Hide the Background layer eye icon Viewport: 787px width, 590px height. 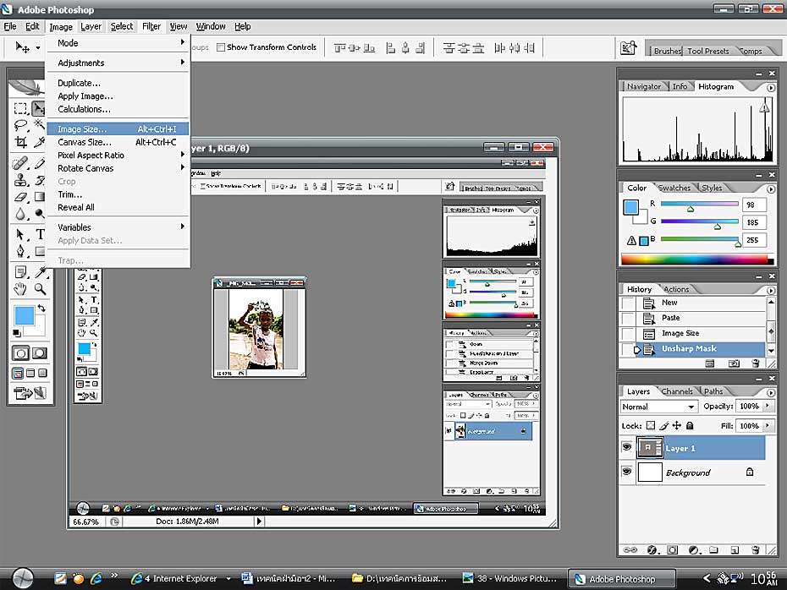627,472
